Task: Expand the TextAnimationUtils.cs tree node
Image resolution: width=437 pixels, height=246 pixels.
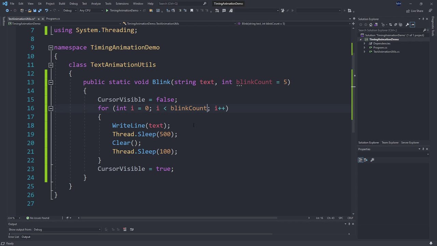Action: click(x=364, y=52)
